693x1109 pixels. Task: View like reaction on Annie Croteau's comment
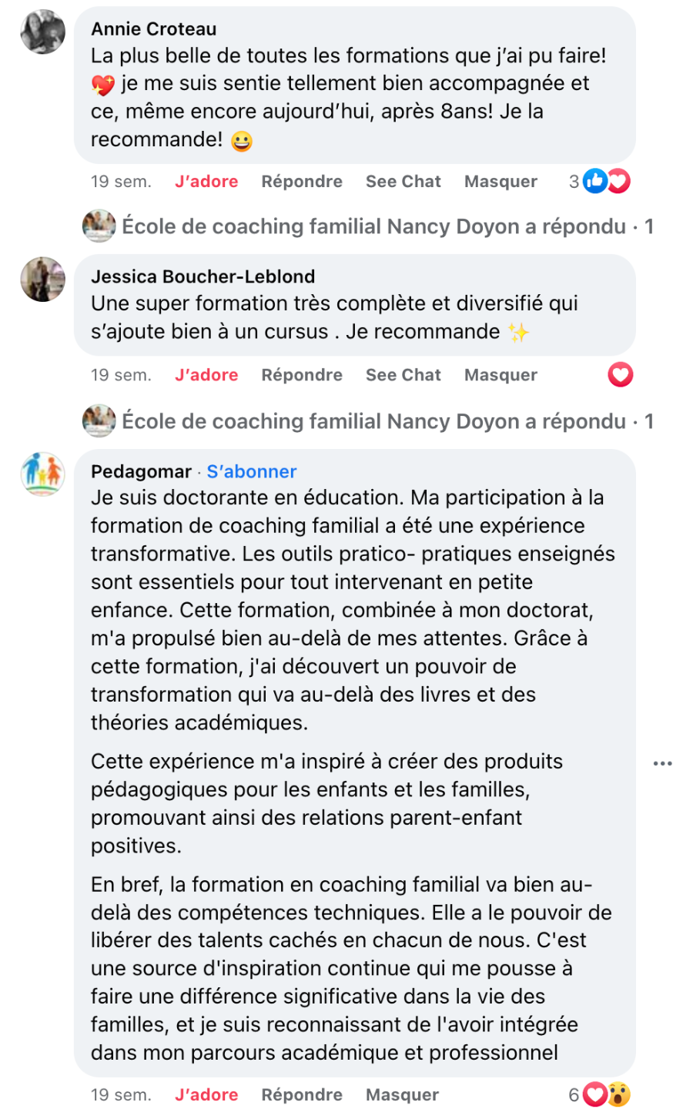[x=595, y=181]
